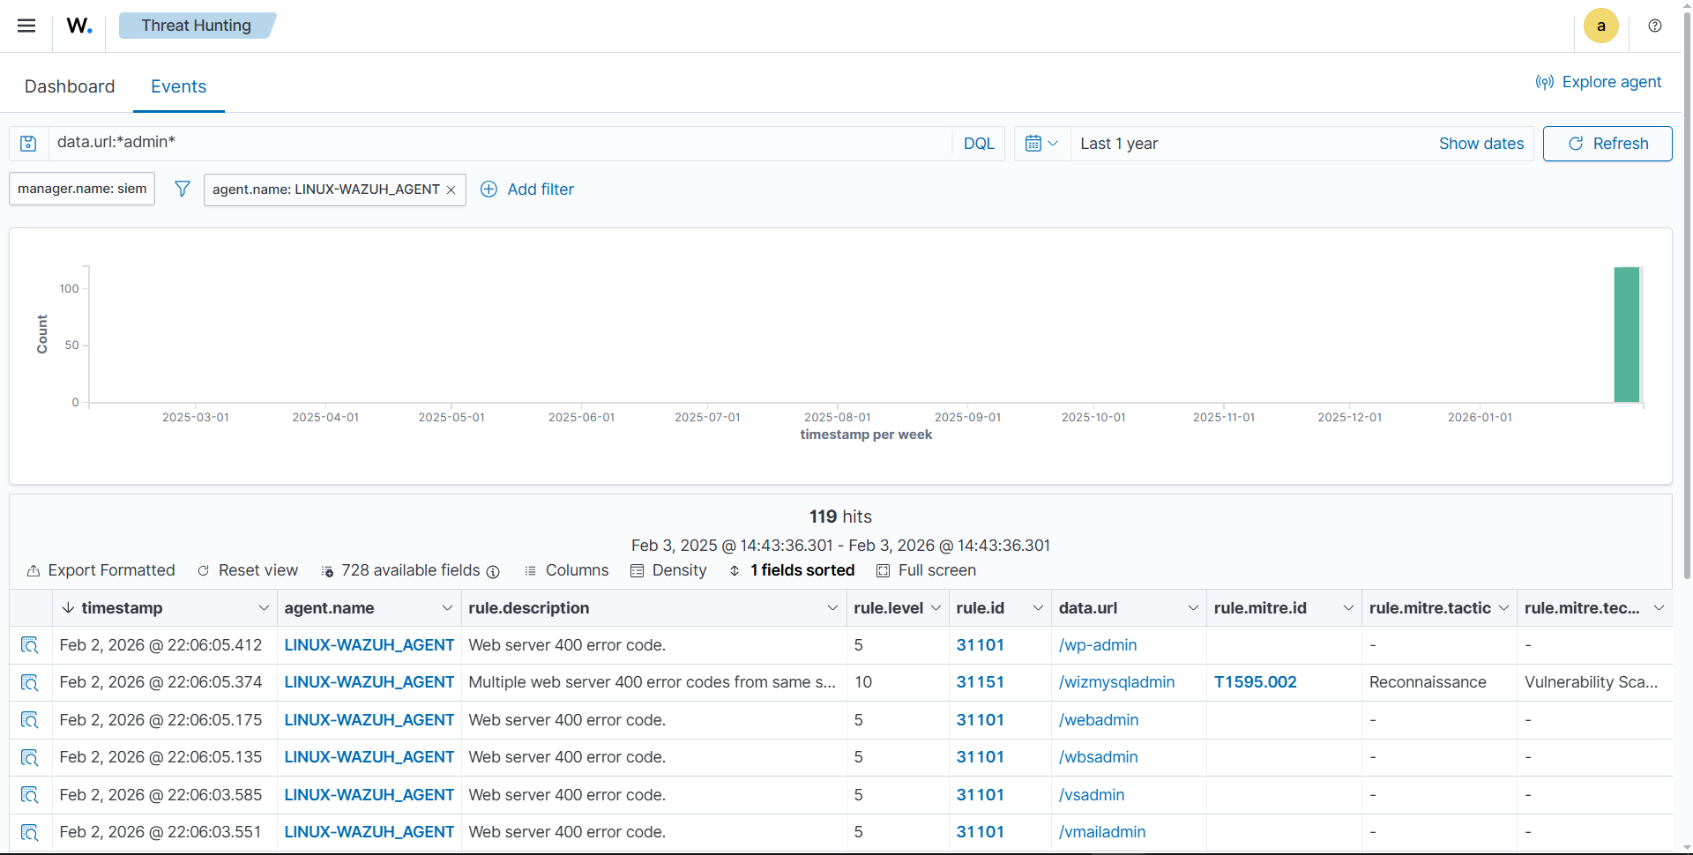Toggle DQL query language switch
This screenshot has height=855, width=1693.
pos(978,144)
